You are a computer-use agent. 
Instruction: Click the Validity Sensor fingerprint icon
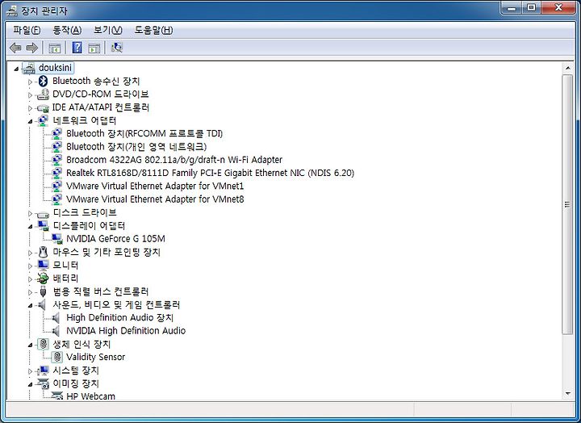(x=57, y=357)
